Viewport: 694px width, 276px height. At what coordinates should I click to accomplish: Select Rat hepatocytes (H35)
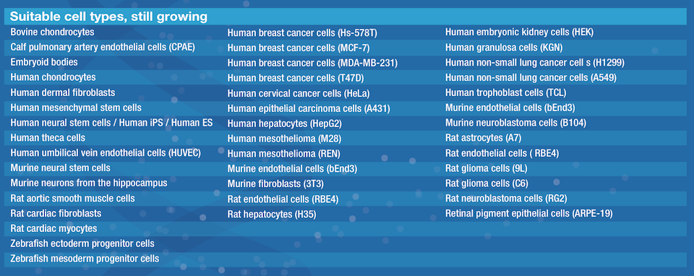coord(272,215)
